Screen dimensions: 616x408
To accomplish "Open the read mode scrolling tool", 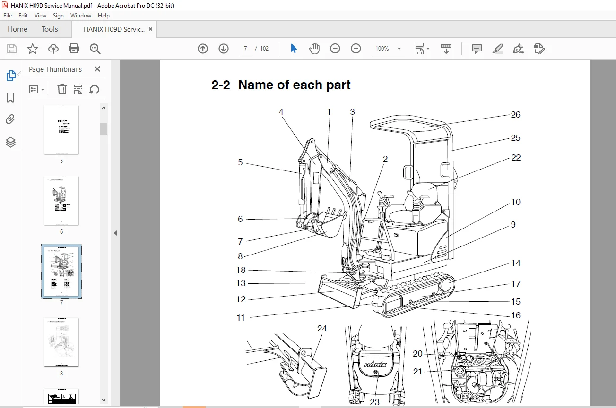I will tap(446, 49).
